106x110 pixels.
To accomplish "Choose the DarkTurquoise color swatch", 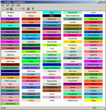I will [x=31, y=35].
